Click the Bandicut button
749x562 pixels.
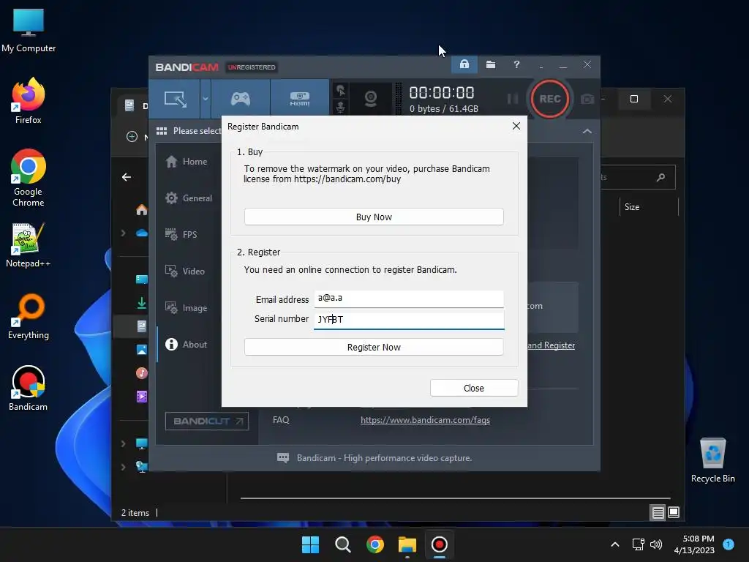point(207,421)
